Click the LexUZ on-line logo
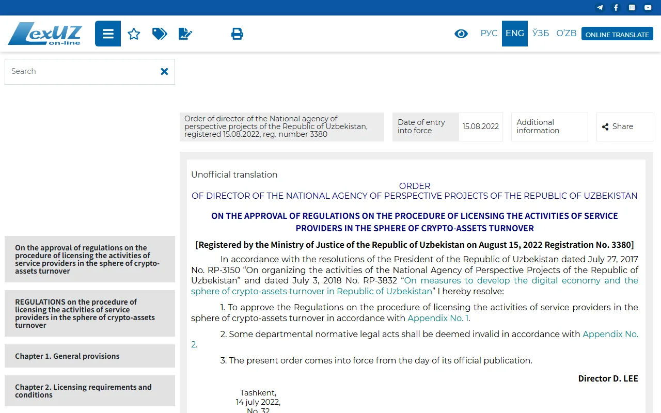Viewport: 661px width, 413px height. coord(45,34)
